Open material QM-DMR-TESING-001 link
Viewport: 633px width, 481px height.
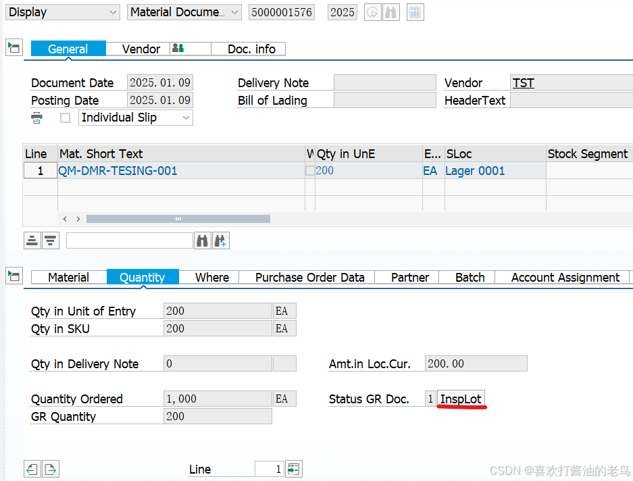[117, 170]
